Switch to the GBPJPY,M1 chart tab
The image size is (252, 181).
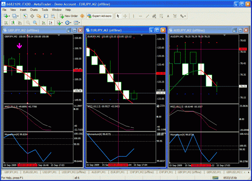coord(11,172)
